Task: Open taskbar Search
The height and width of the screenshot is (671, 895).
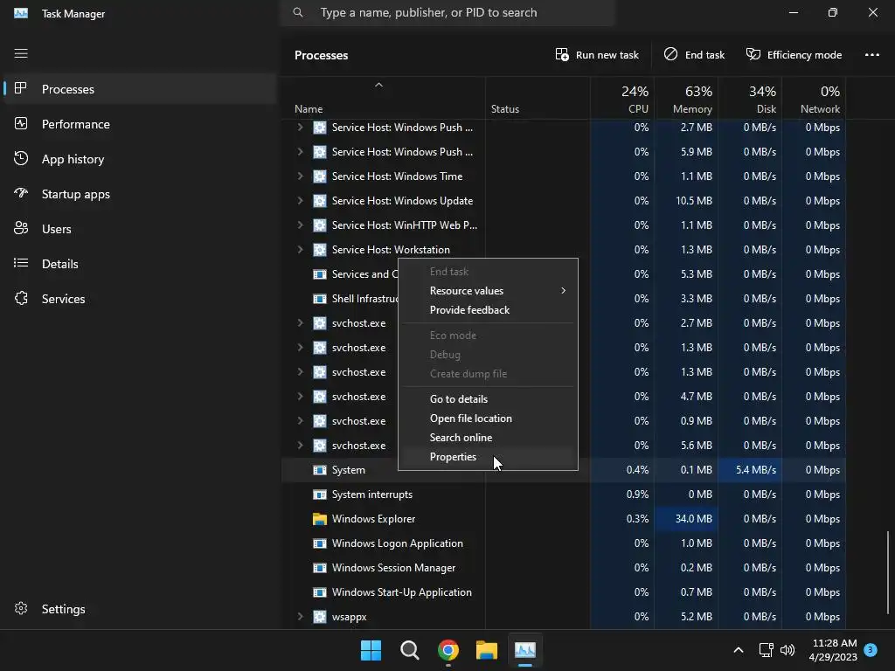Action: pos(410,650)
